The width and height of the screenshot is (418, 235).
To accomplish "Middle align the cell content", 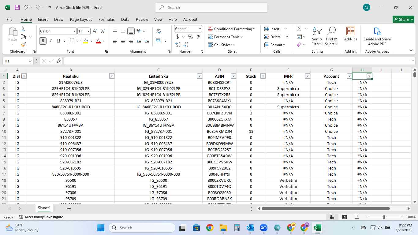I will [123, 31].
